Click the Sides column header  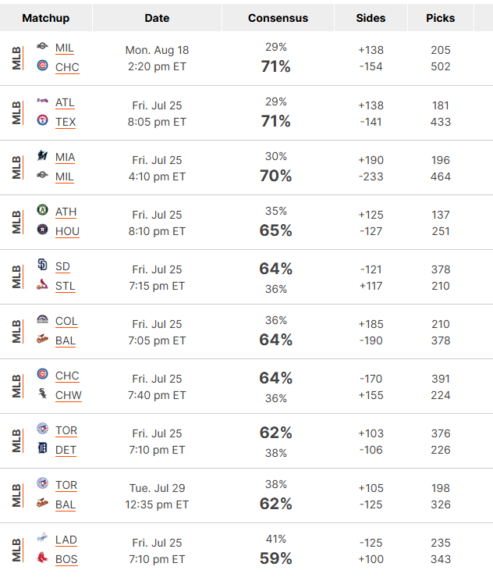[371, 18]
